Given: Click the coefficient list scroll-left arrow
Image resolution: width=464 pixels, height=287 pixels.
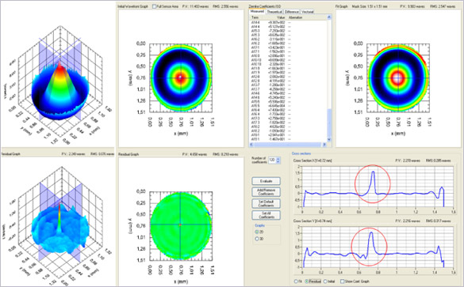Looking at the screenshot, I should 251,144.
